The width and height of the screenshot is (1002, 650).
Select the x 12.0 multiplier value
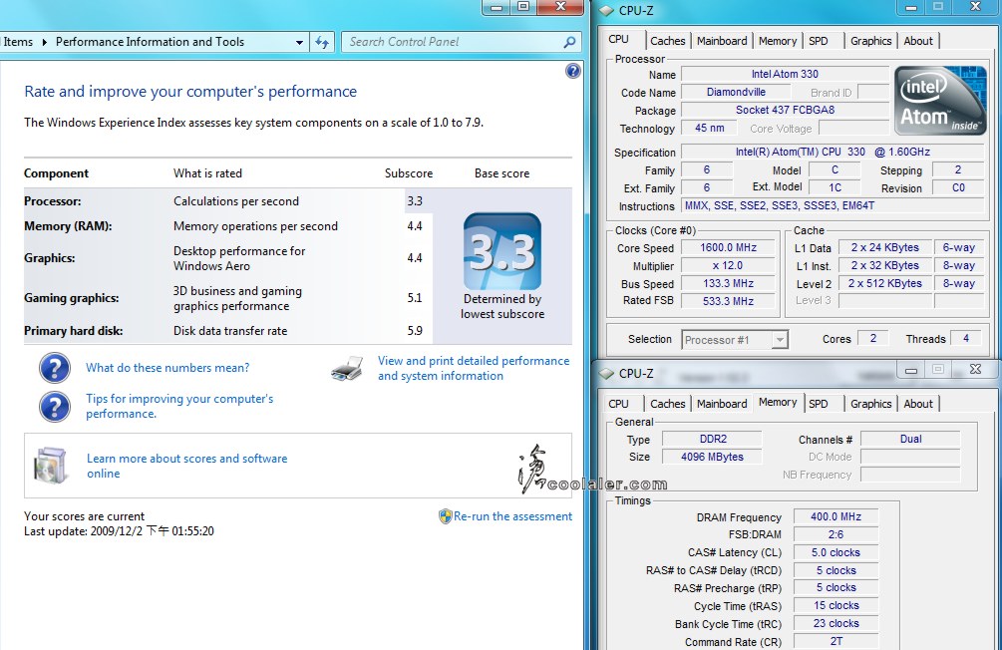tap(728, 266)
